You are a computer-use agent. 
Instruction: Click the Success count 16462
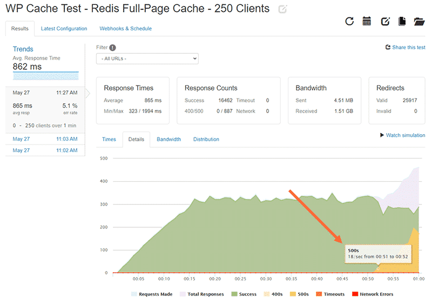225,100
